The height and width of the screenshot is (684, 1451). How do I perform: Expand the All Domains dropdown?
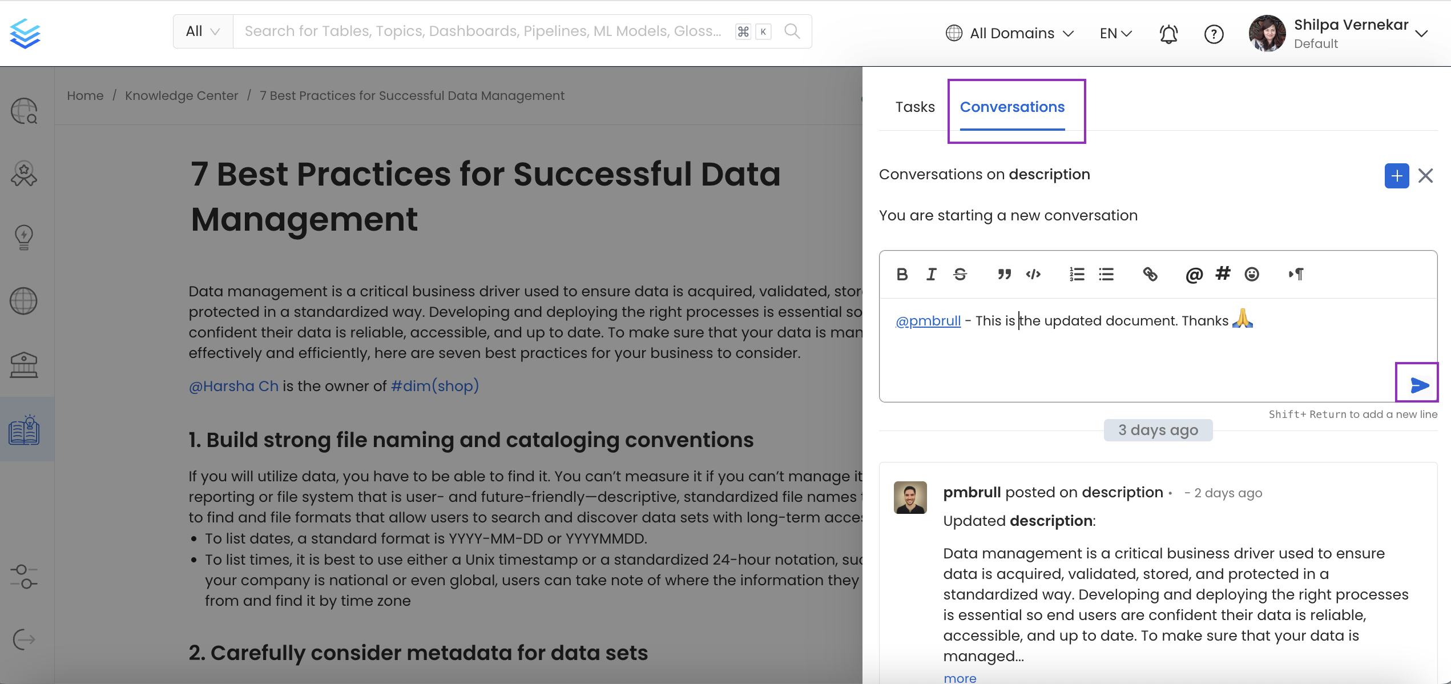[x=1010, y=33]
